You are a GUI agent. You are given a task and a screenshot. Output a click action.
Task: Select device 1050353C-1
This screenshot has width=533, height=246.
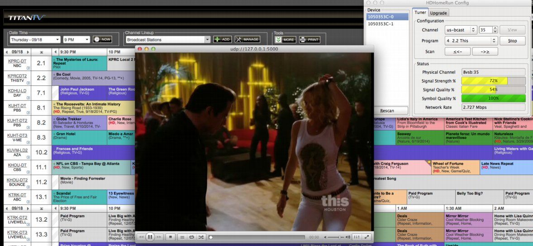pyautogui.click(x=387, y=24)
